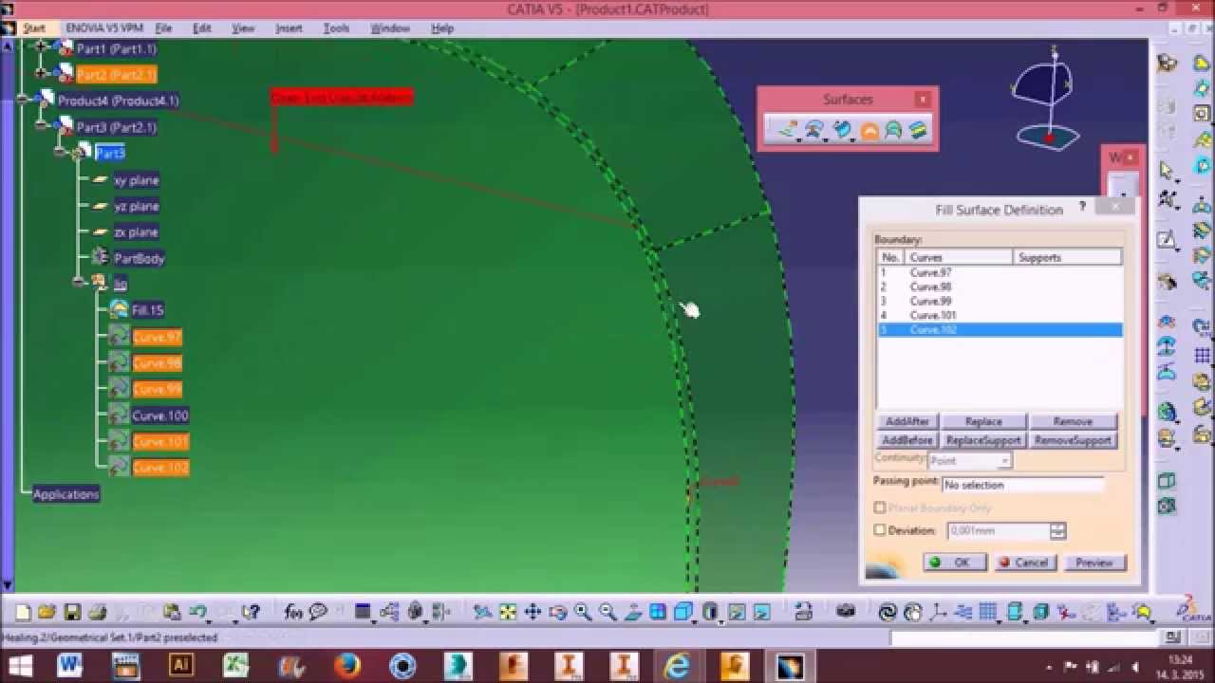Click the Offset icon in Surfaces toolbar
The width and height of the screenshot is (1215, 683).
tap(814, 130)
